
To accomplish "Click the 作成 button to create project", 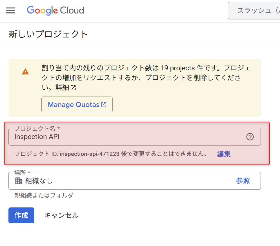I will (21, 215).
